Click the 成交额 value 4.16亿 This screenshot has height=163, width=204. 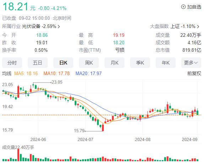(x=194, y=43)
